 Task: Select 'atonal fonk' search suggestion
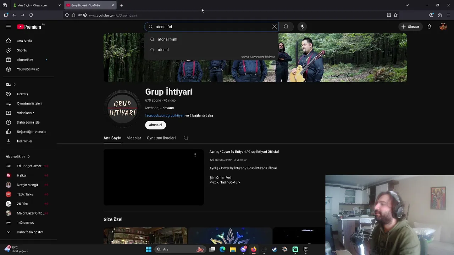click(x=211, y=39)
